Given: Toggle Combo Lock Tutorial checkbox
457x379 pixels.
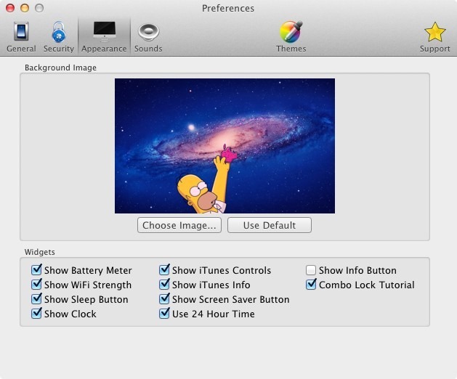Looking at the screenshot, I should [x=311, y=285].
